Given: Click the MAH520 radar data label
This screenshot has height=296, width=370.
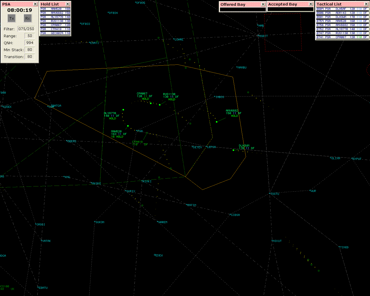Looking at the screenshot, I should 119,134.
